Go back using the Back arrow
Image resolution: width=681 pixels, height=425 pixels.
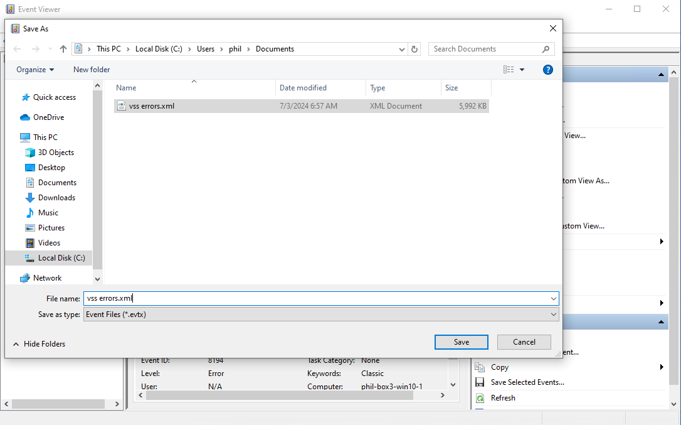(x=18, y=49)
